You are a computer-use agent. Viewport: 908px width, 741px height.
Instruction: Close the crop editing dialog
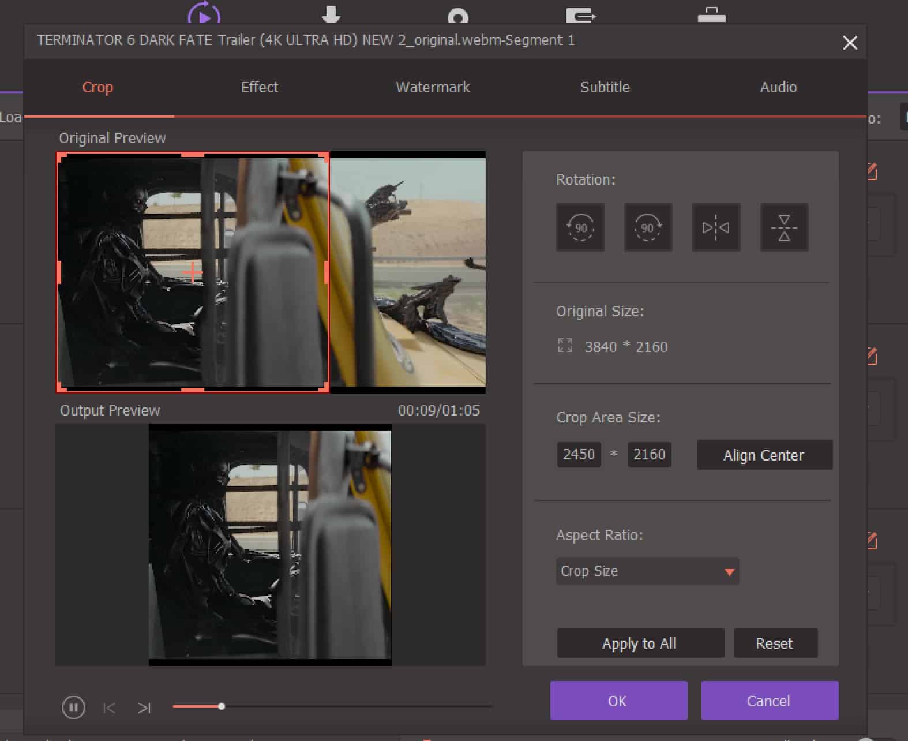[850, 43]
